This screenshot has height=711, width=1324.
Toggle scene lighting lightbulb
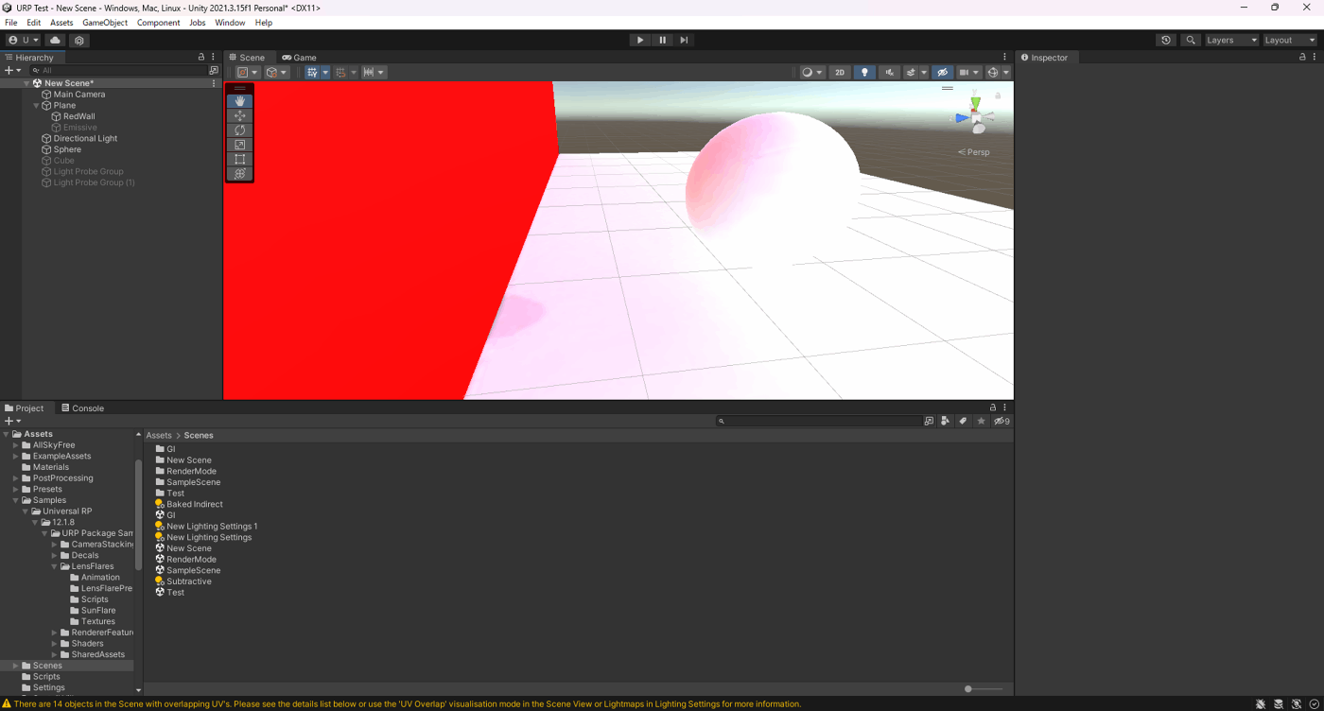863,72
